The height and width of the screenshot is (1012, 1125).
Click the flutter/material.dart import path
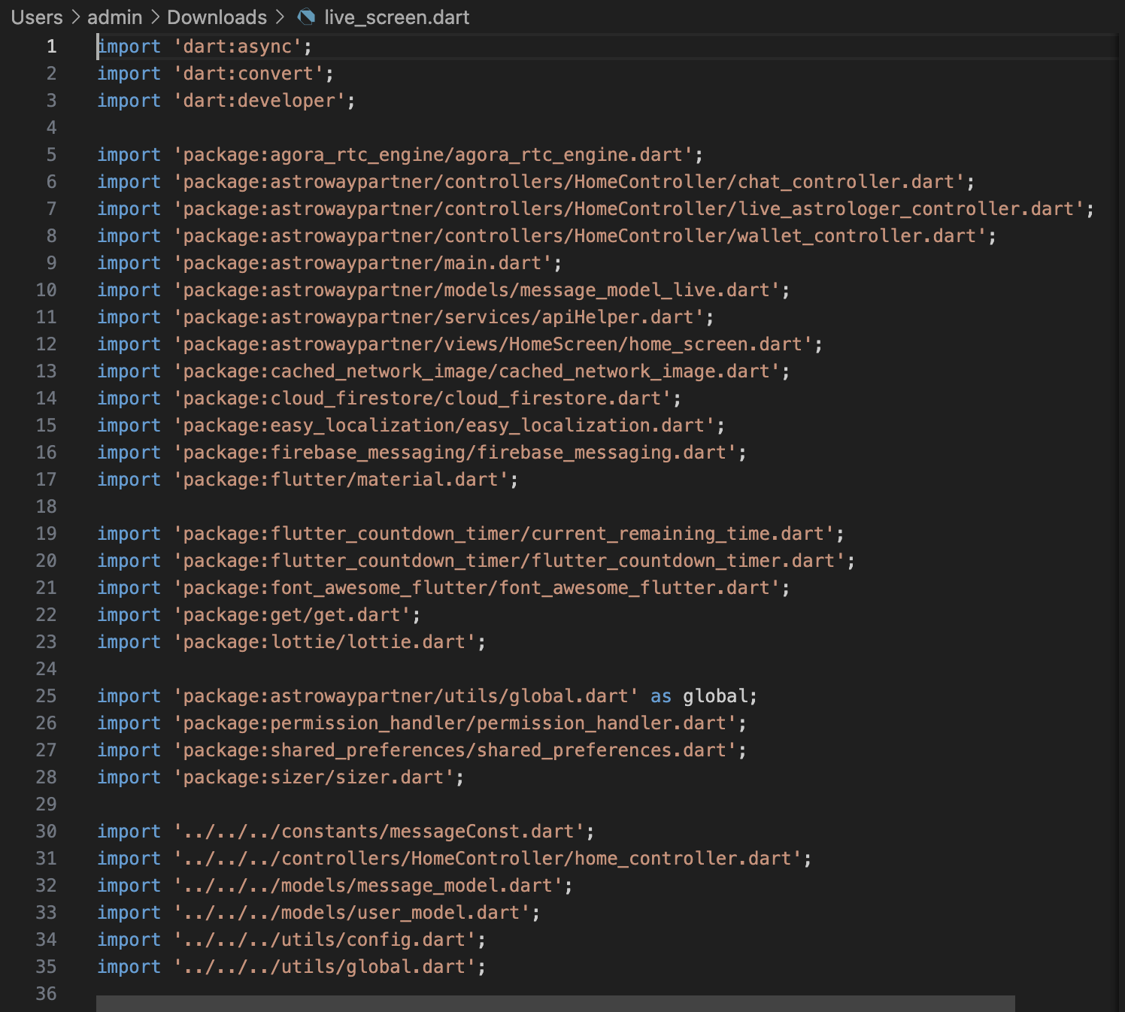pyautogui.click(x=341, y=480)
